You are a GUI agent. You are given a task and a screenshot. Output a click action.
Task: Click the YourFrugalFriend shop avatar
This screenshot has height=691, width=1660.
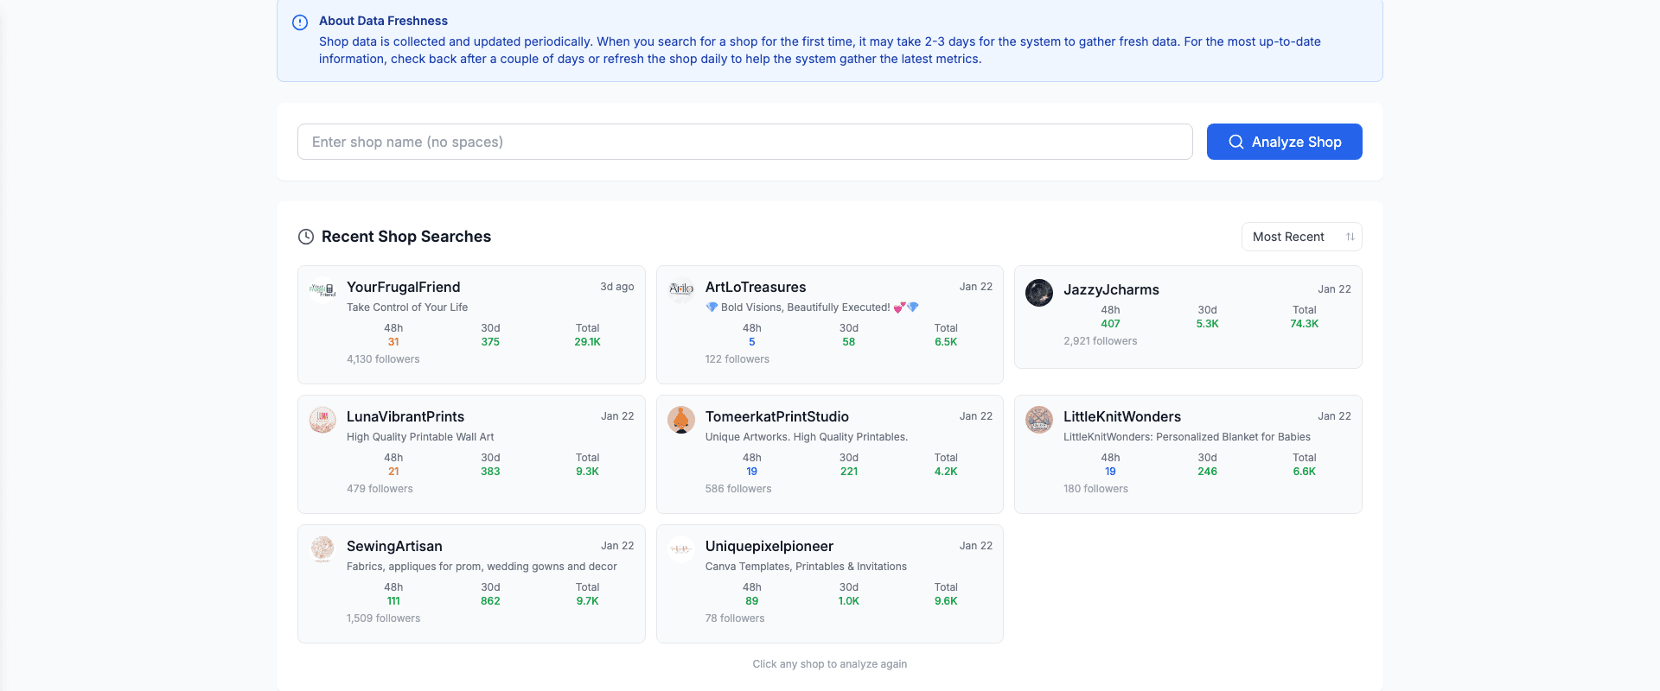(x=322, y=290)
